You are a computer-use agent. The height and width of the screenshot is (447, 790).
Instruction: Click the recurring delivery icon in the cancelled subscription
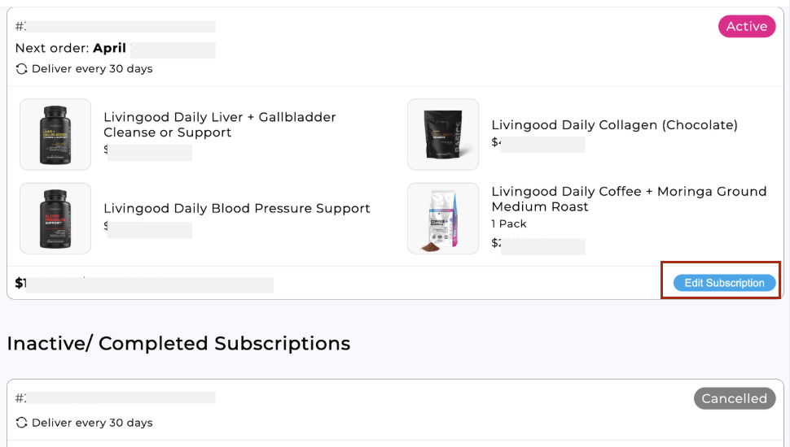(x=21, y=423)
